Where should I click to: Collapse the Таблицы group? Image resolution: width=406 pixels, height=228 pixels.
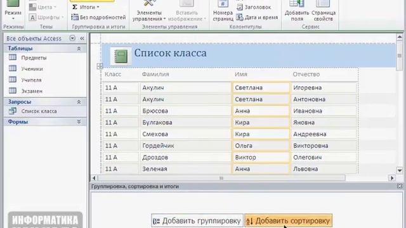click(x=79, y=49)
